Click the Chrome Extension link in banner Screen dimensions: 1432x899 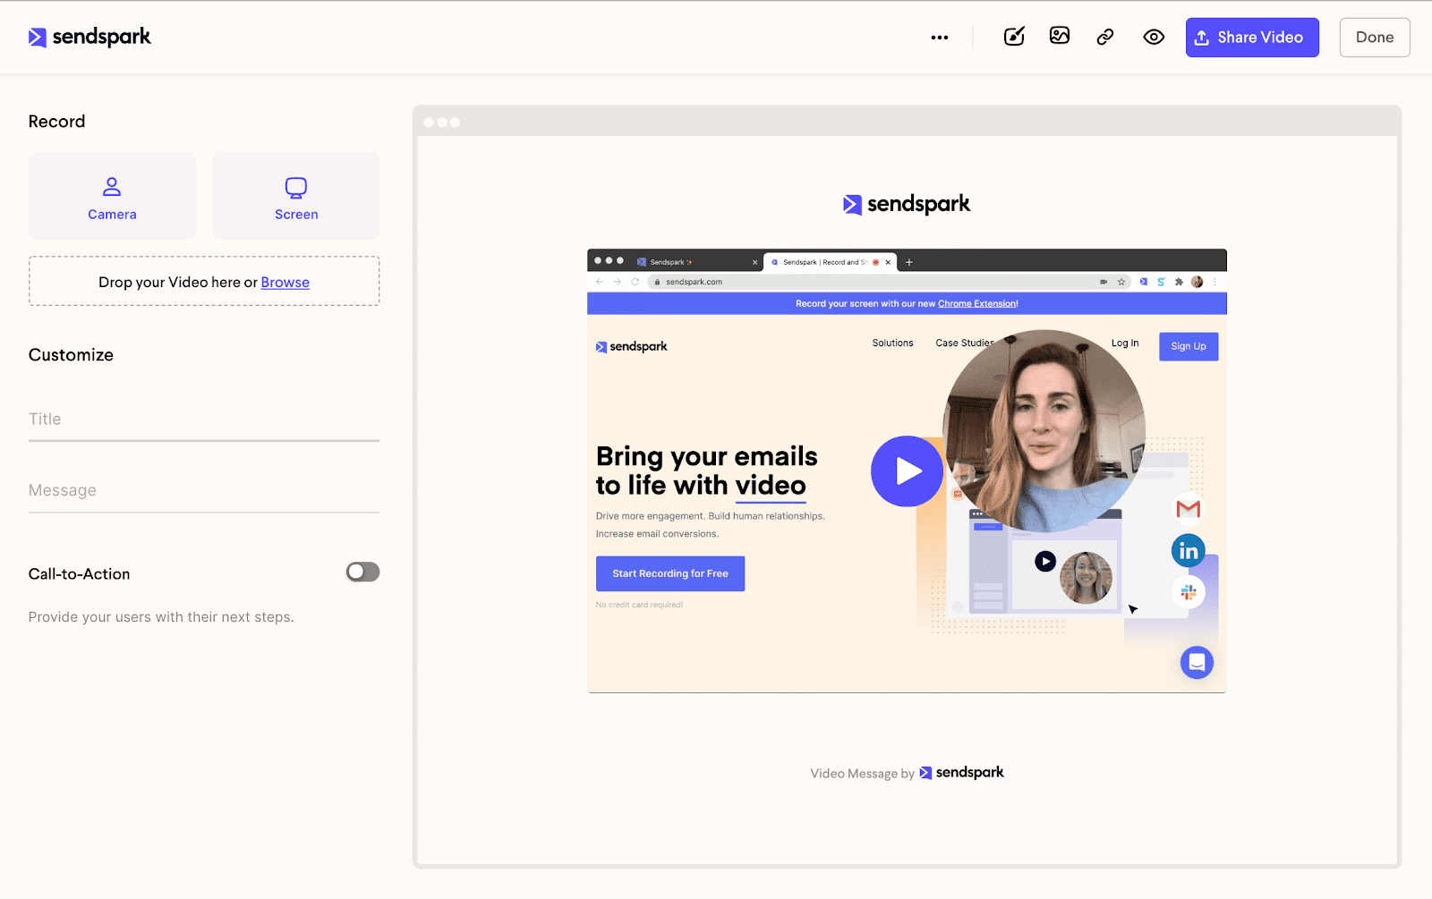pyautogui.click(x=977, y=304)
